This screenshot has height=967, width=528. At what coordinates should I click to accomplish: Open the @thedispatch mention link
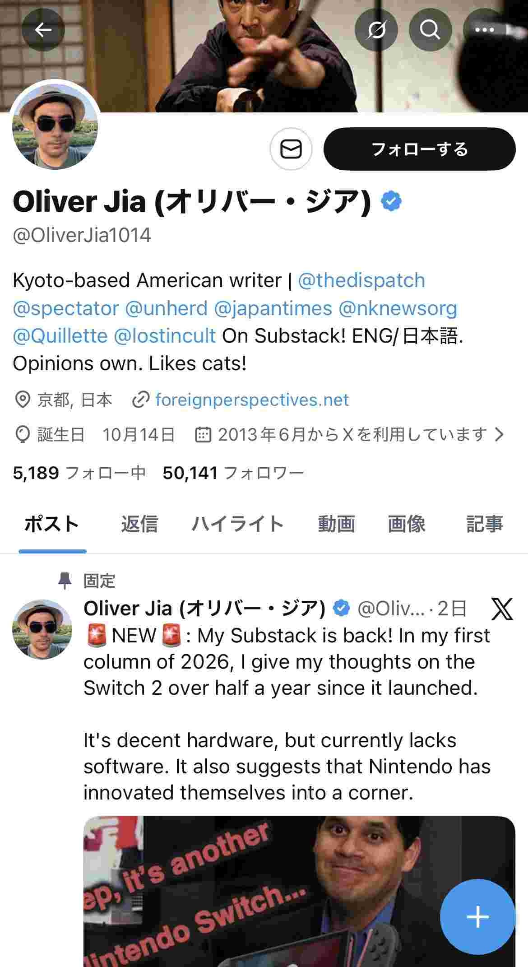pyautogui.click(x=361, y=280)
